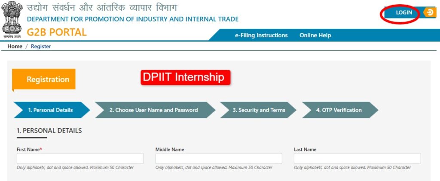Image resolution: width=440 pixels, height=181 pixels.
Task: Click the 1. PERSONAL DETAILS section heading
Action: (x=49, y=130)
